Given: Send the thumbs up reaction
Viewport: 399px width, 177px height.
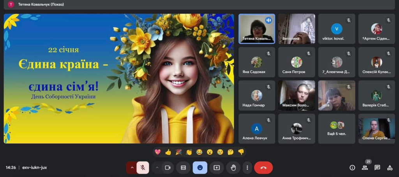Looking at the screenshot, I should 168,152.
